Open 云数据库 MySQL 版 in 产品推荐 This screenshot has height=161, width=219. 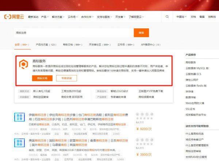click(197, 68)
